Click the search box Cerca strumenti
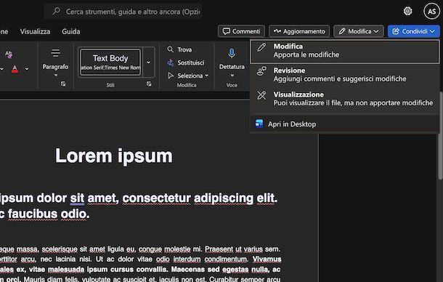 tap(123, 12)
